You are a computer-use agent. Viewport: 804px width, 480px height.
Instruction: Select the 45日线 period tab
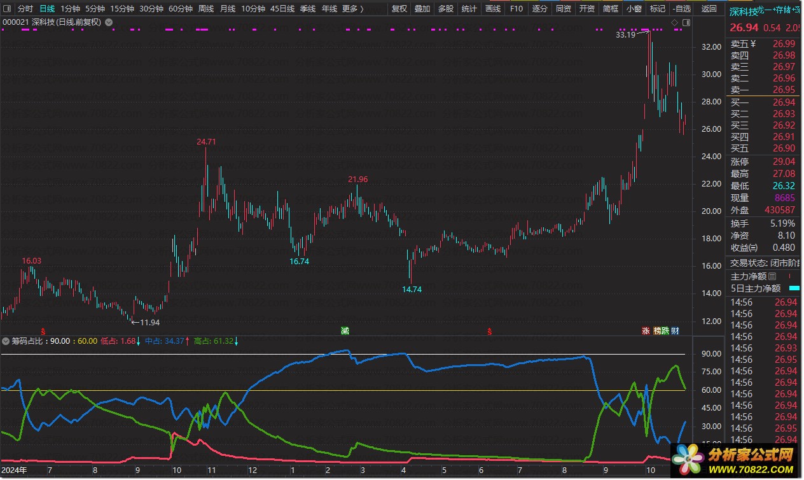click(282, 9)
